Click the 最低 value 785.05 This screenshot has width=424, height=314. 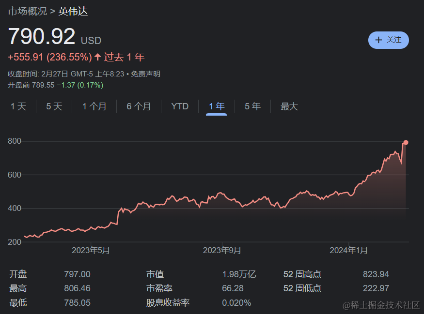click(78, 303)
